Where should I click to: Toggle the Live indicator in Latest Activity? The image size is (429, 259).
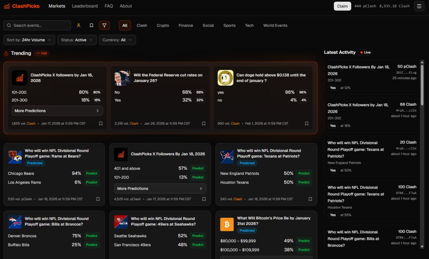(365, 52)
